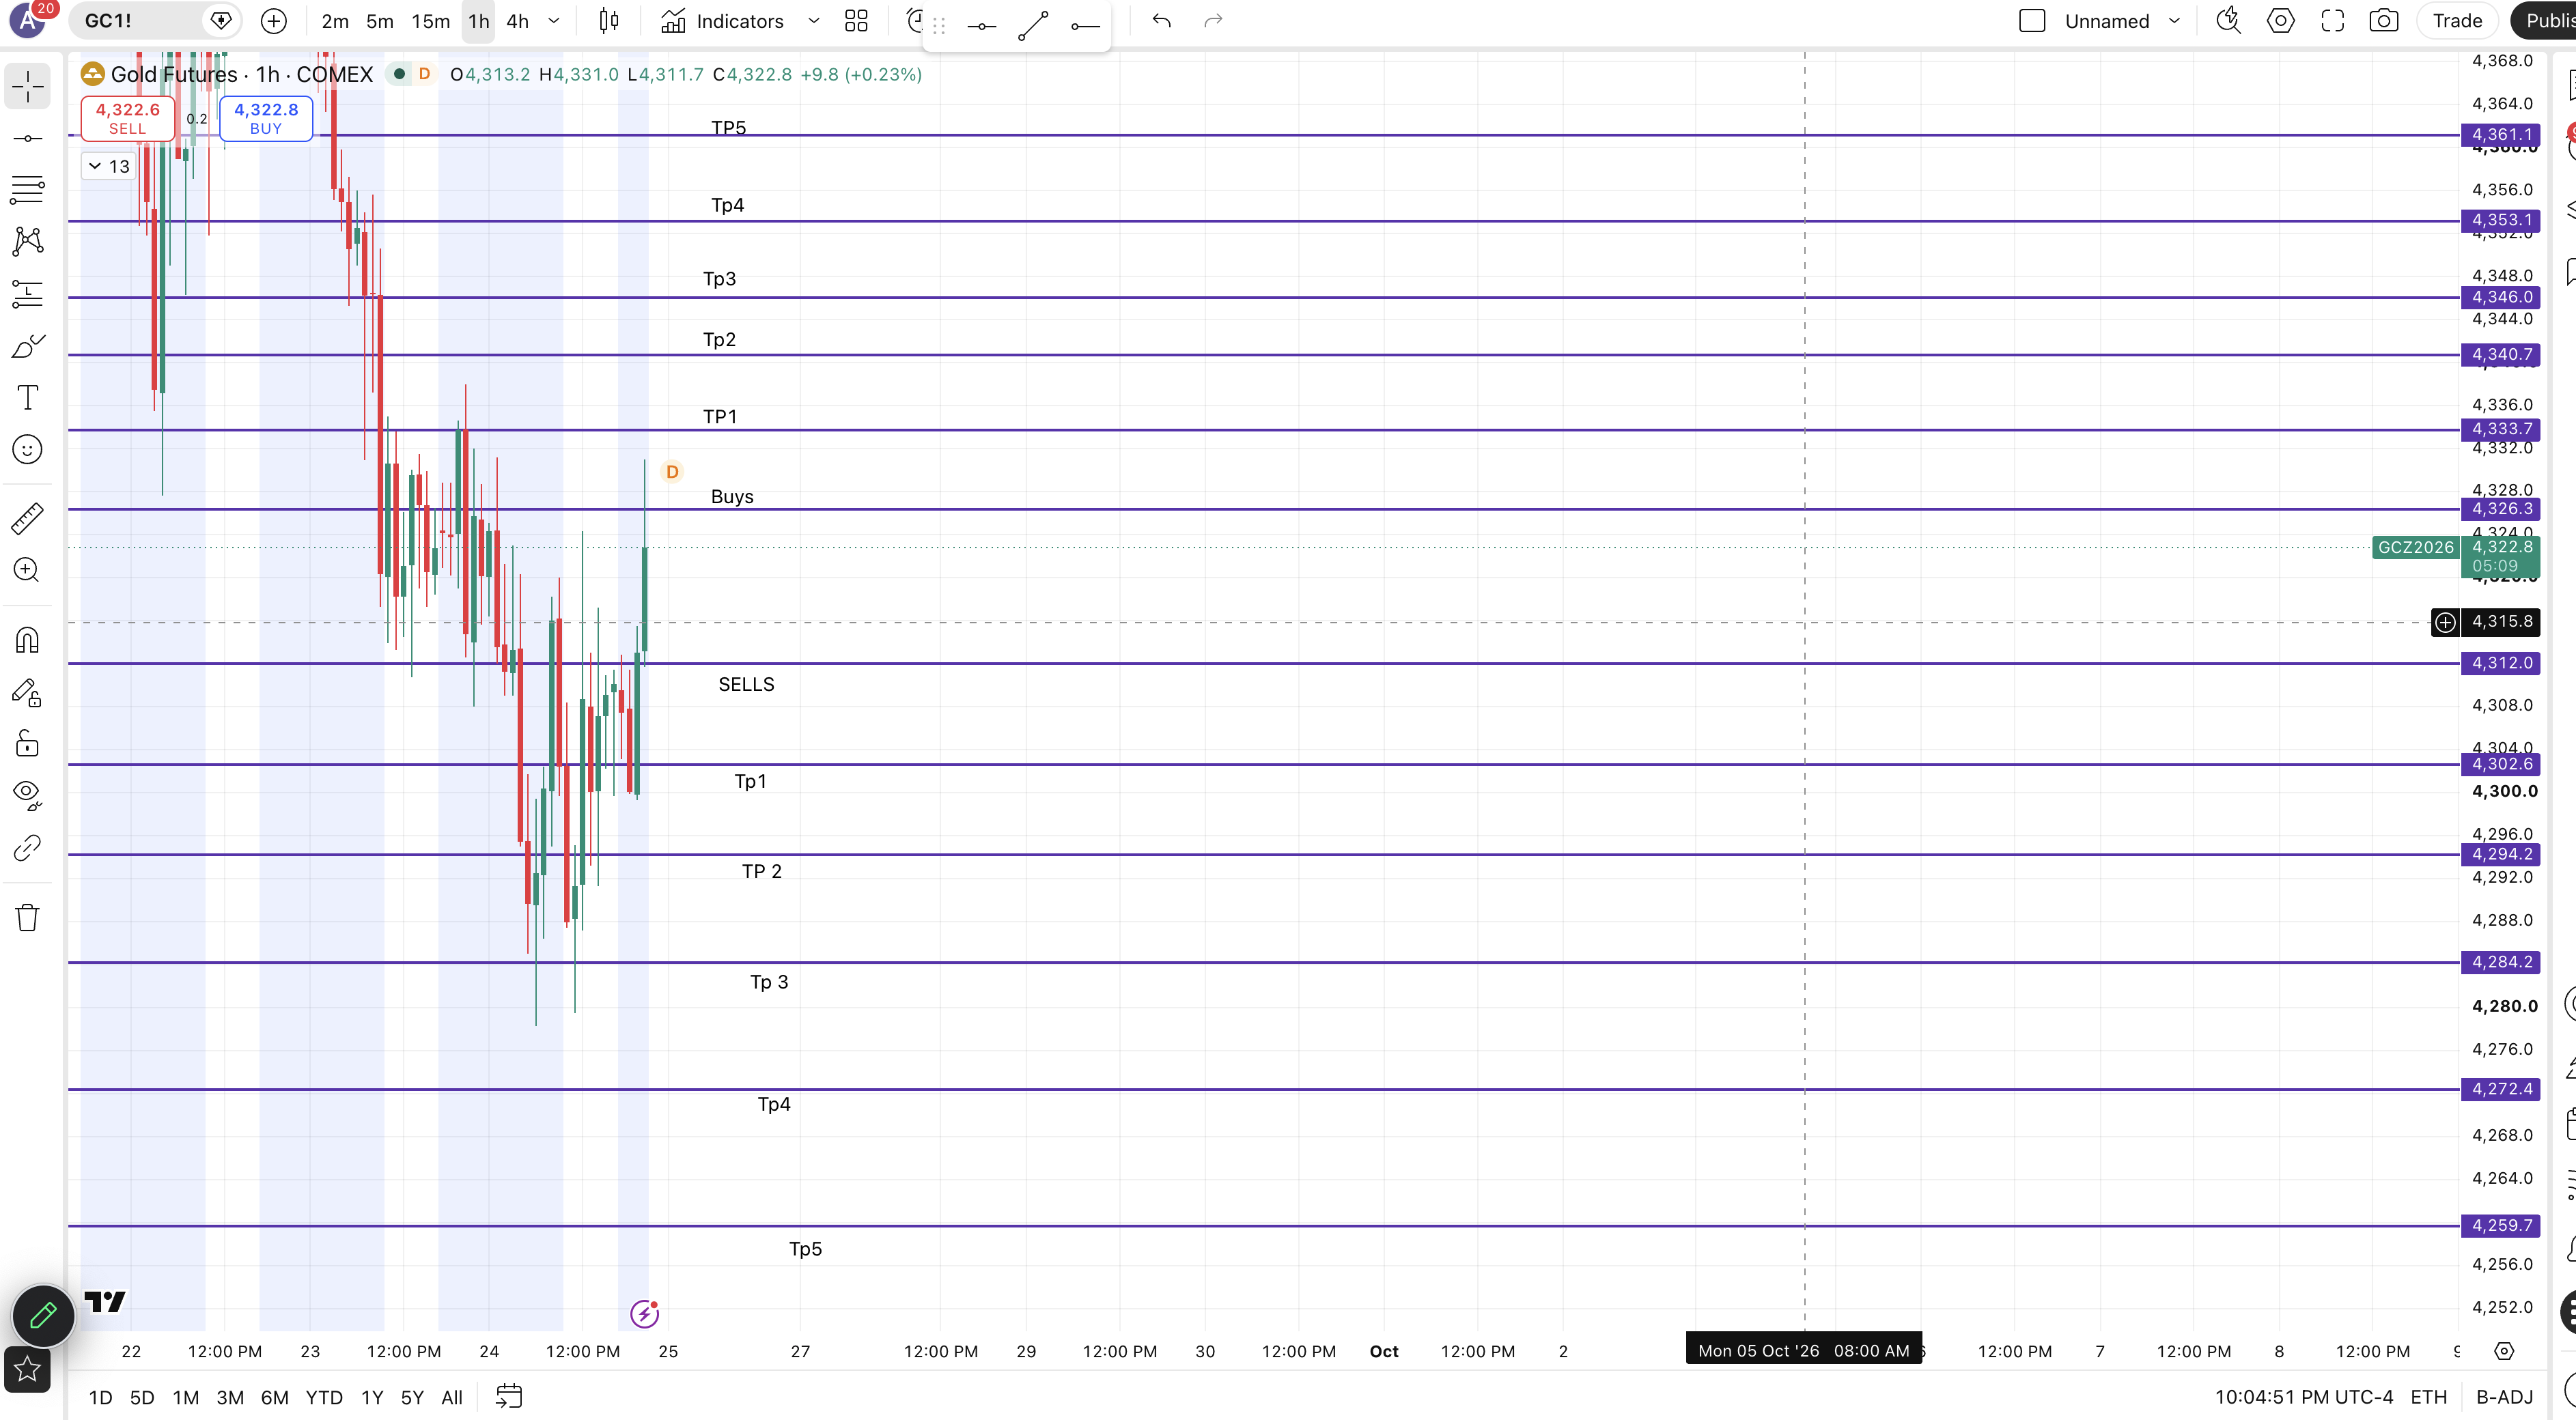The width and height of the screenshot is (2576, 1420).
Task: Toggle lock all drawing tools
Action: [x=28, y=743]
